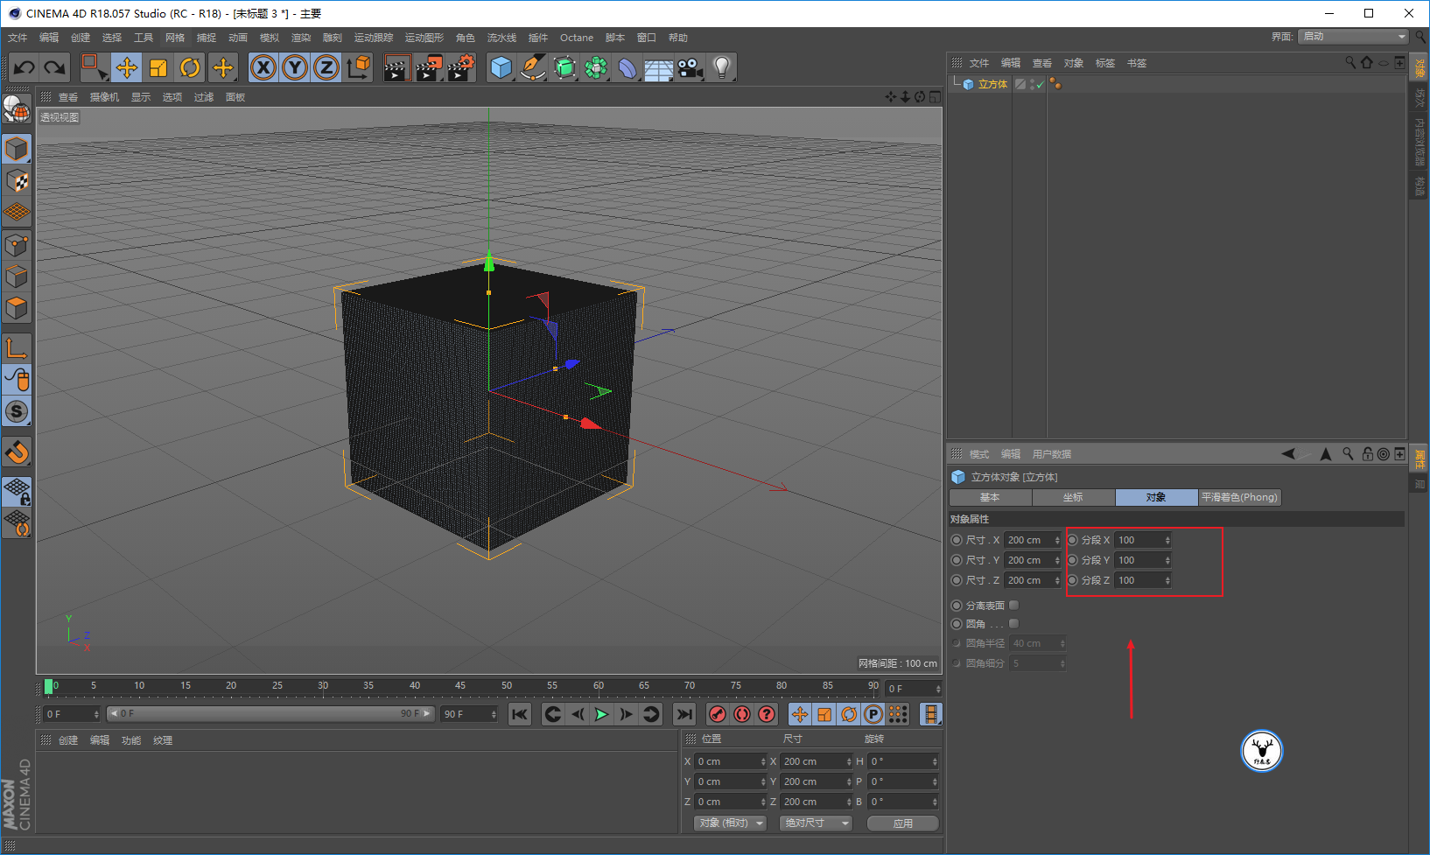Toggle the 尺寸 . X keyframe circle

pos(957,540)
